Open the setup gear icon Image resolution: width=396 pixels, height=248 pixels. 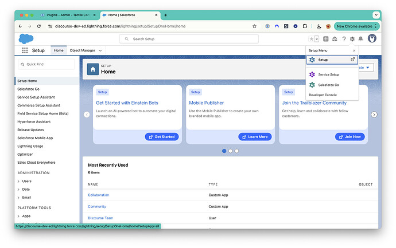point(352,39)
